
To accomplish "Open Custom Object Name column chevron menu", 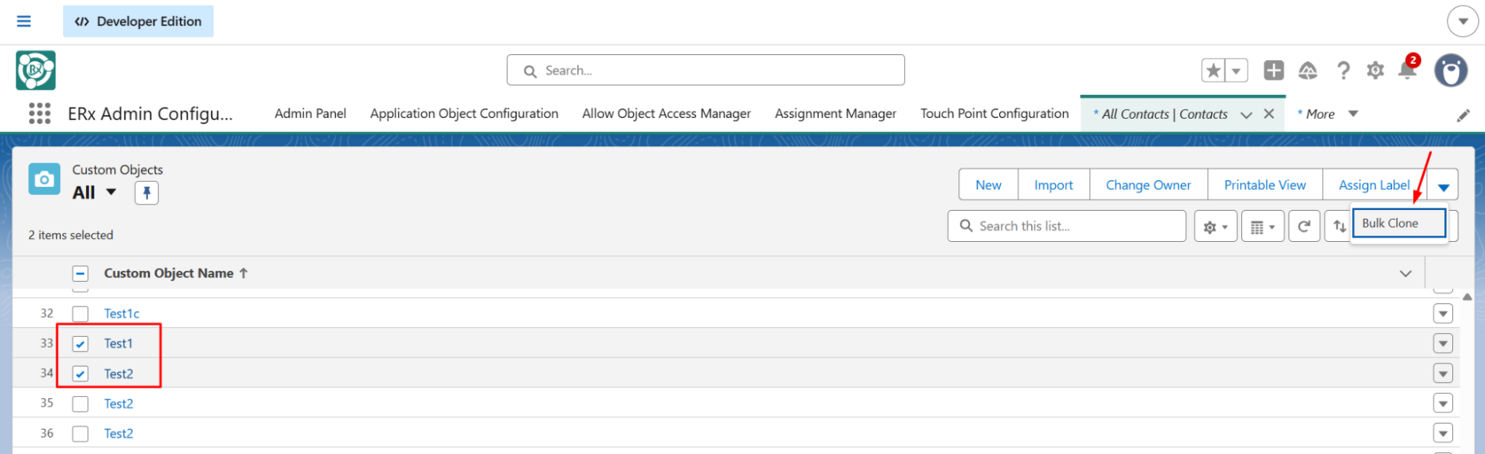I will (x=1406, y=274).
